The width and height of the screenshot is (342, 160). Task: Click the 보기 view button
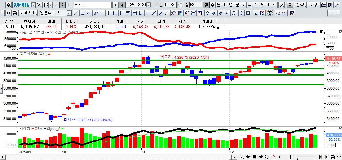pyautogui.click(x=334, y=13)
